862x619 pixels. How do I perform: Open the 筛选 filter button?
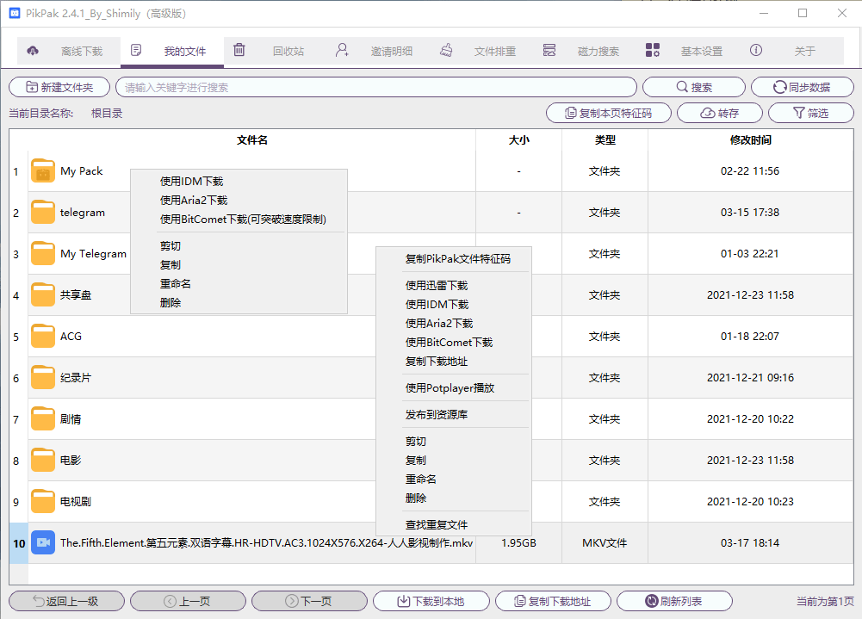810,113
